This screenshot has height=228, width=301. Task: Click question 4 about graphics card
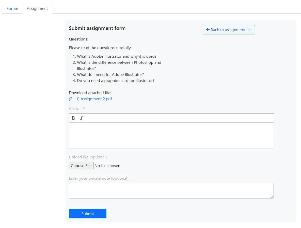pyautogui.click(x=116, y=81)
